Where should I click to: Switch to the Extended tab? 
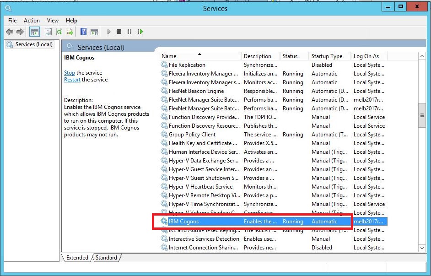click(77, 258)
